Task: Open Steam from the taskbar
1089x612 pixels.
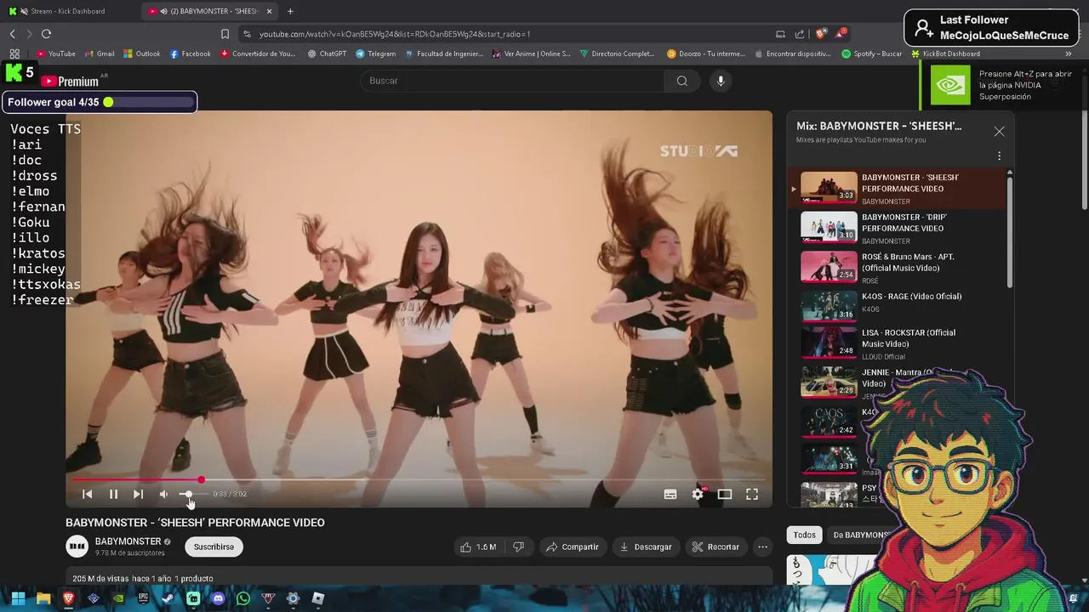Action: click(x=168, y=598)
